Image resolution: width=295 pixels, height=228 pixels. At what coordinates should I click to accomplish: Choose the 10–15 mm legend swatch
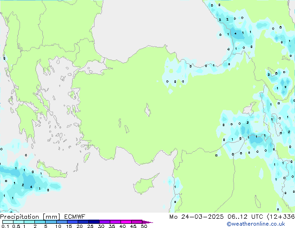coord(62,222)
